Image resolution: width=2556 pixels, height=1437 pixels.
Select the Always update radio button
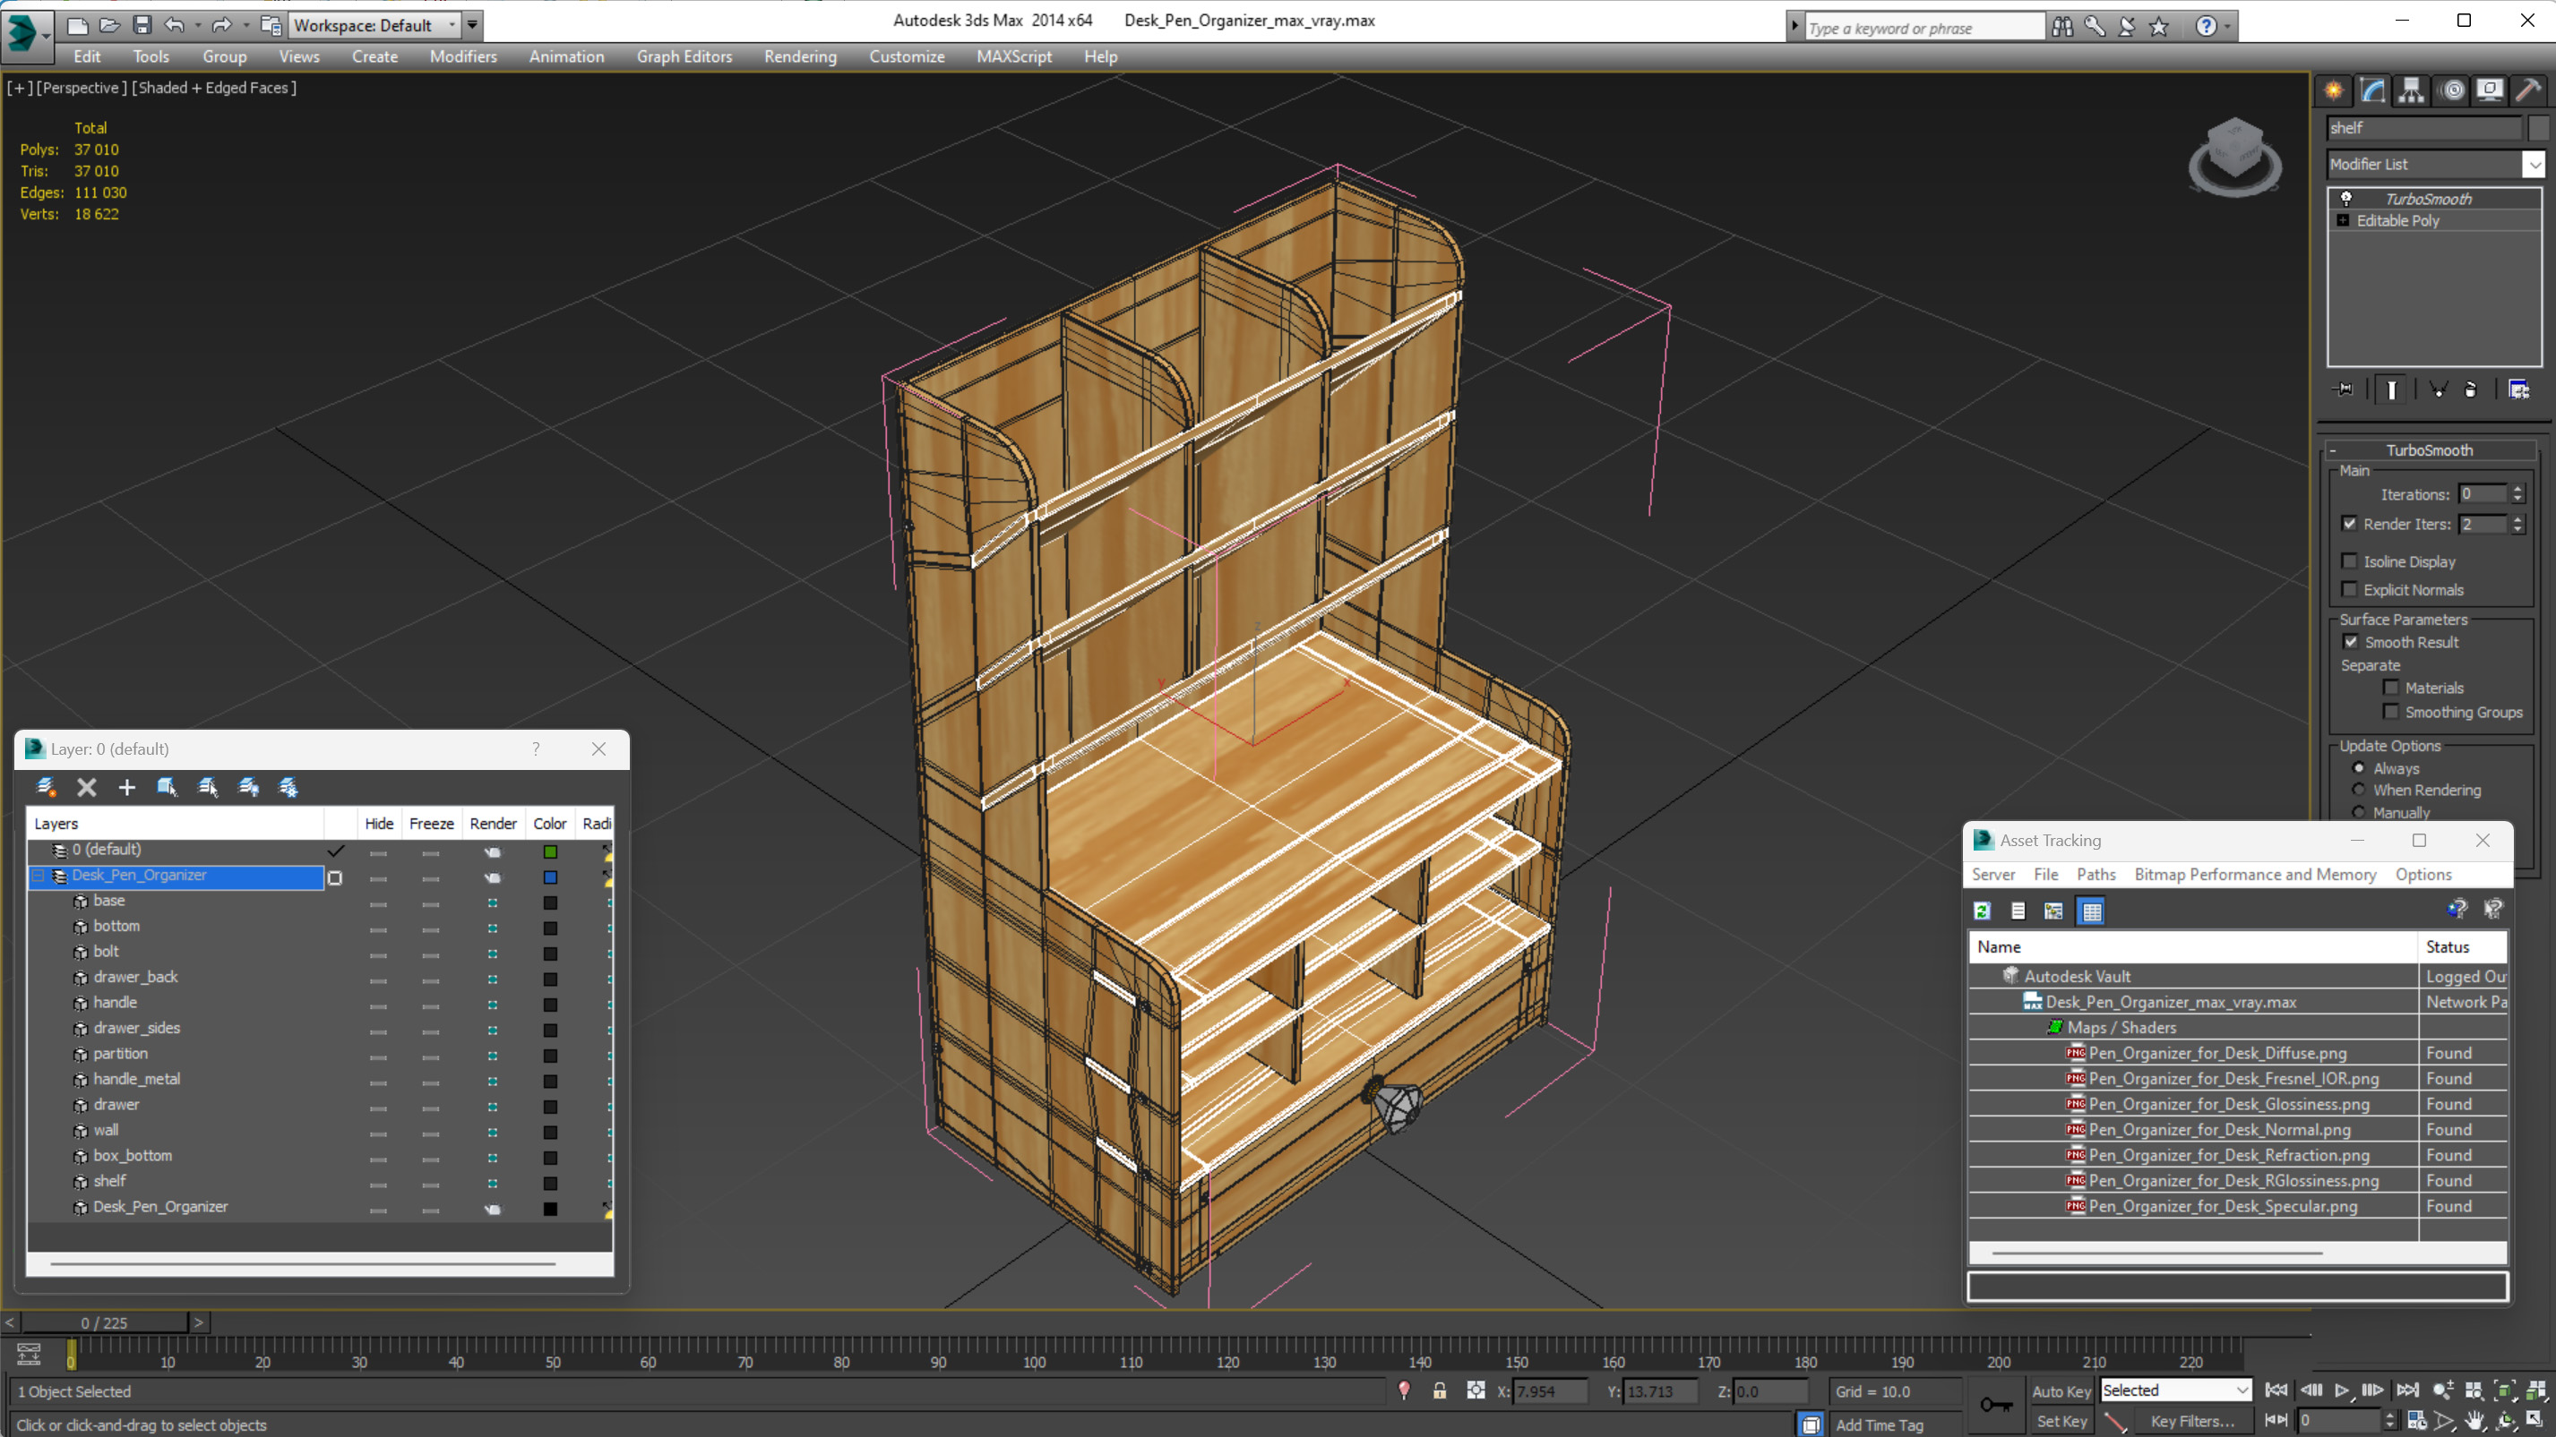[2359, 768]
